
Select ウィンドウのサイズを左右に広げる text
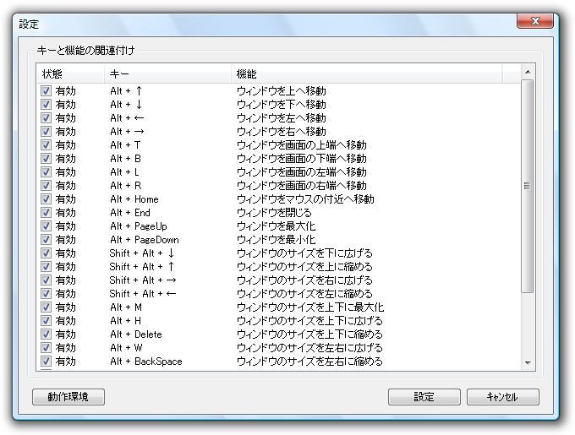309,348
